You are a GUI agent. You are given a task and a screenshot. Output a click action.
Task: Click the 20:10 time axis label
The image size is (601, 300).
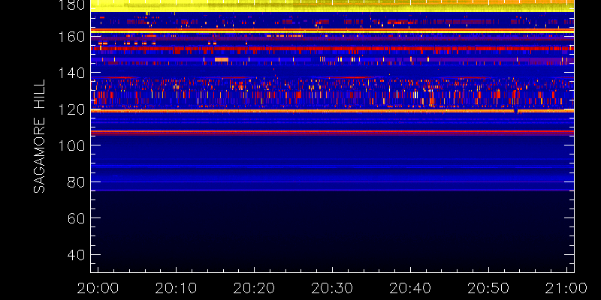(x=176, y=288)
